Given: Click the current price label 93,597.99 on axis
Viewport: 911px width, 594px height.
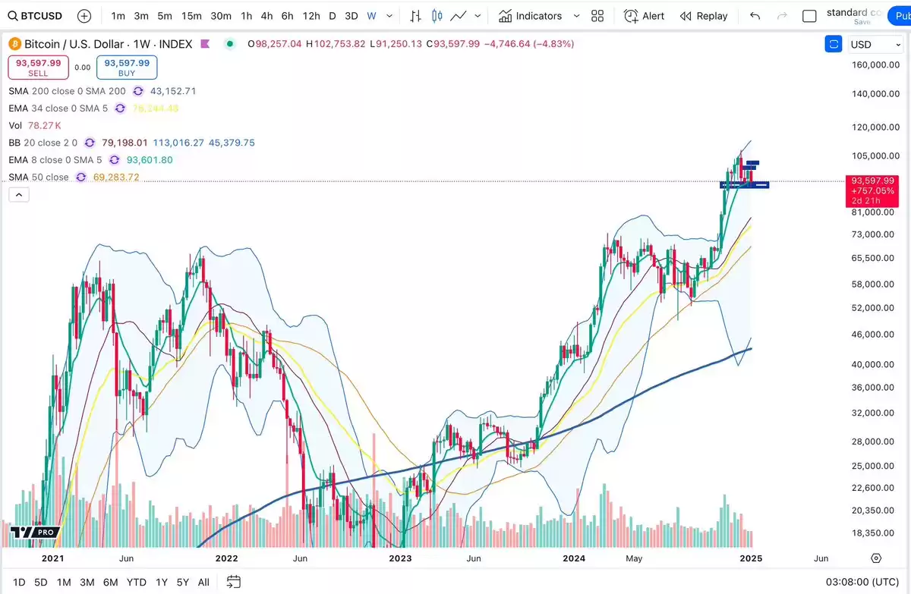Looking at the screenshot, I should (x=873, y=181).
